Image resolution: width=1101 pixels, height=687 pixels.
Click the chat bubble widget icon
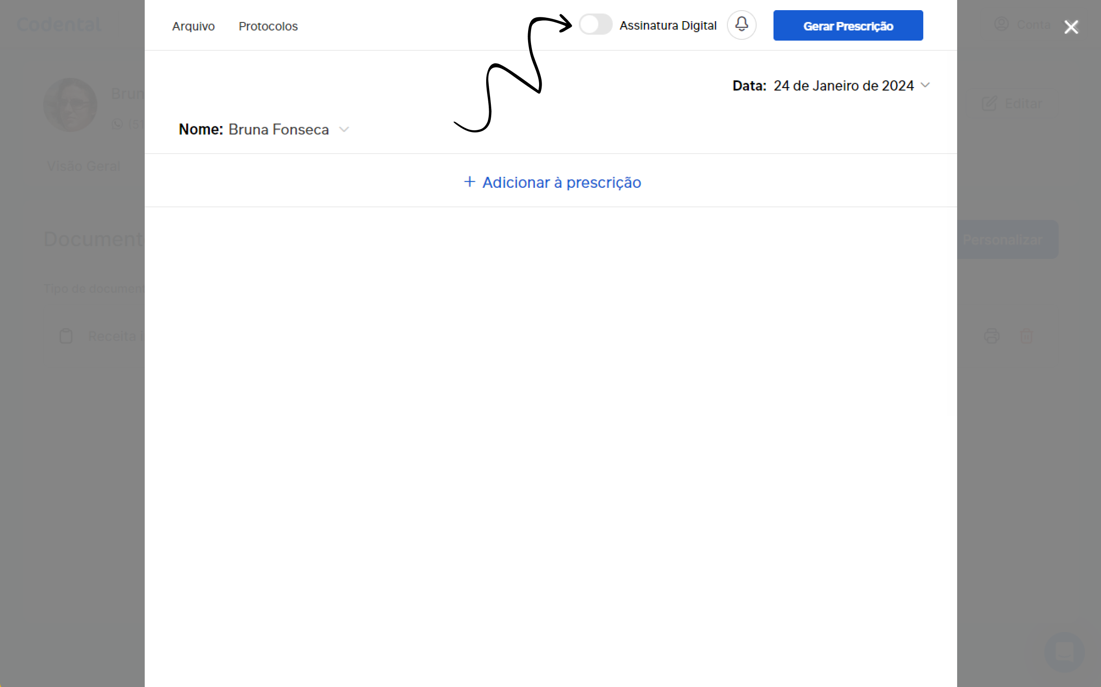click(x=1064, y=652)
